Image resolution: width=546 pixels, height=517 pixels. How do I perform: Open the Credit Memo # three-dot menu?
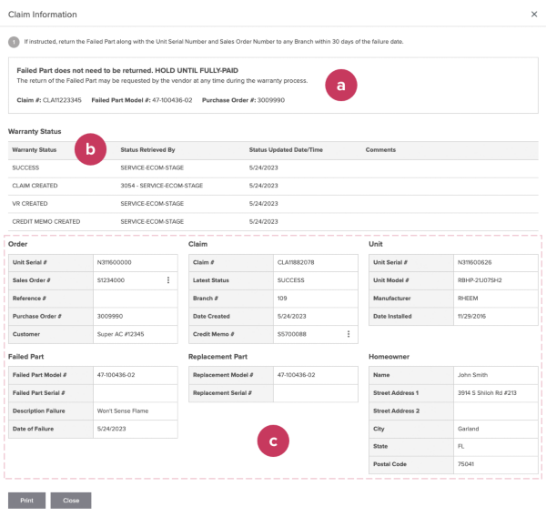tap(349, 334)
